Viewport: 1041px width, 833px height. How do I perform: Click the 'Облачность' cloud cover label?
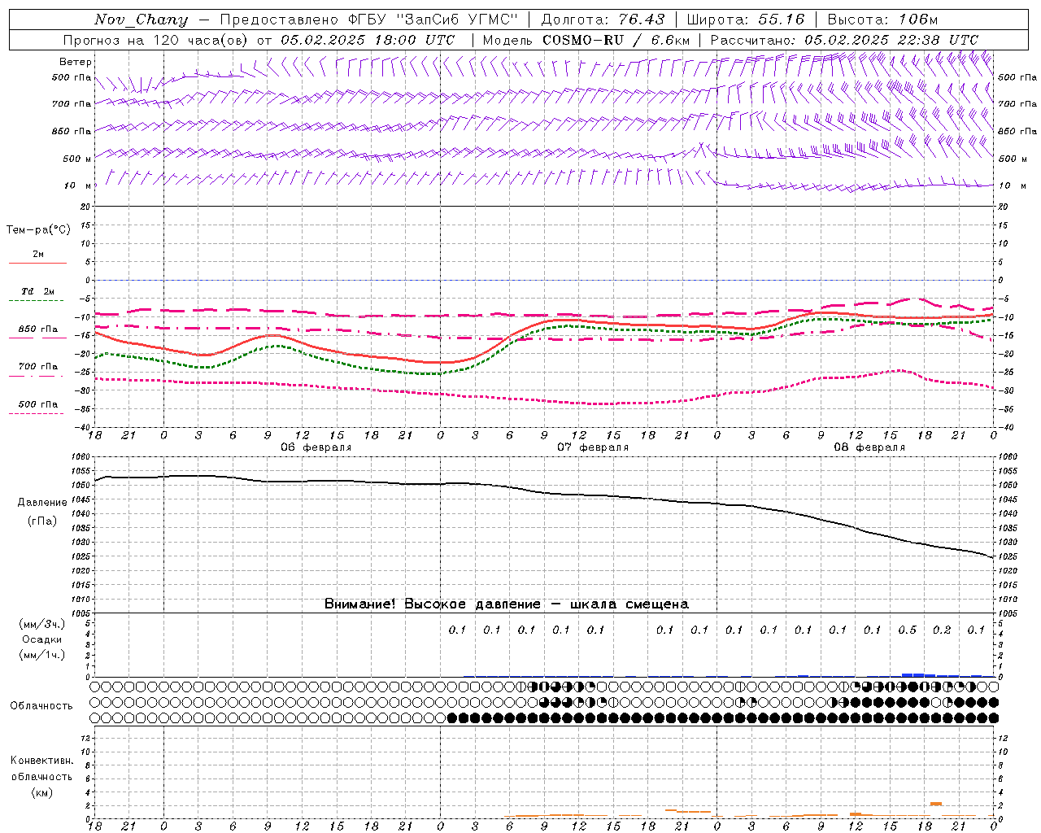pos(41,706)
